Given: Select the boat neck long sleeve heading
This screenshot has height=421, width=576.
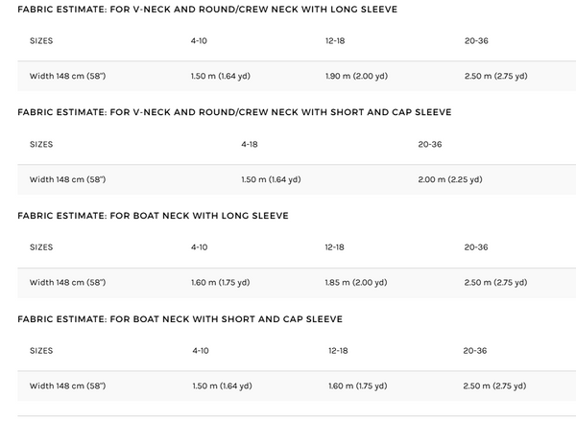Looking at the screenshot, I should point(153,216).
